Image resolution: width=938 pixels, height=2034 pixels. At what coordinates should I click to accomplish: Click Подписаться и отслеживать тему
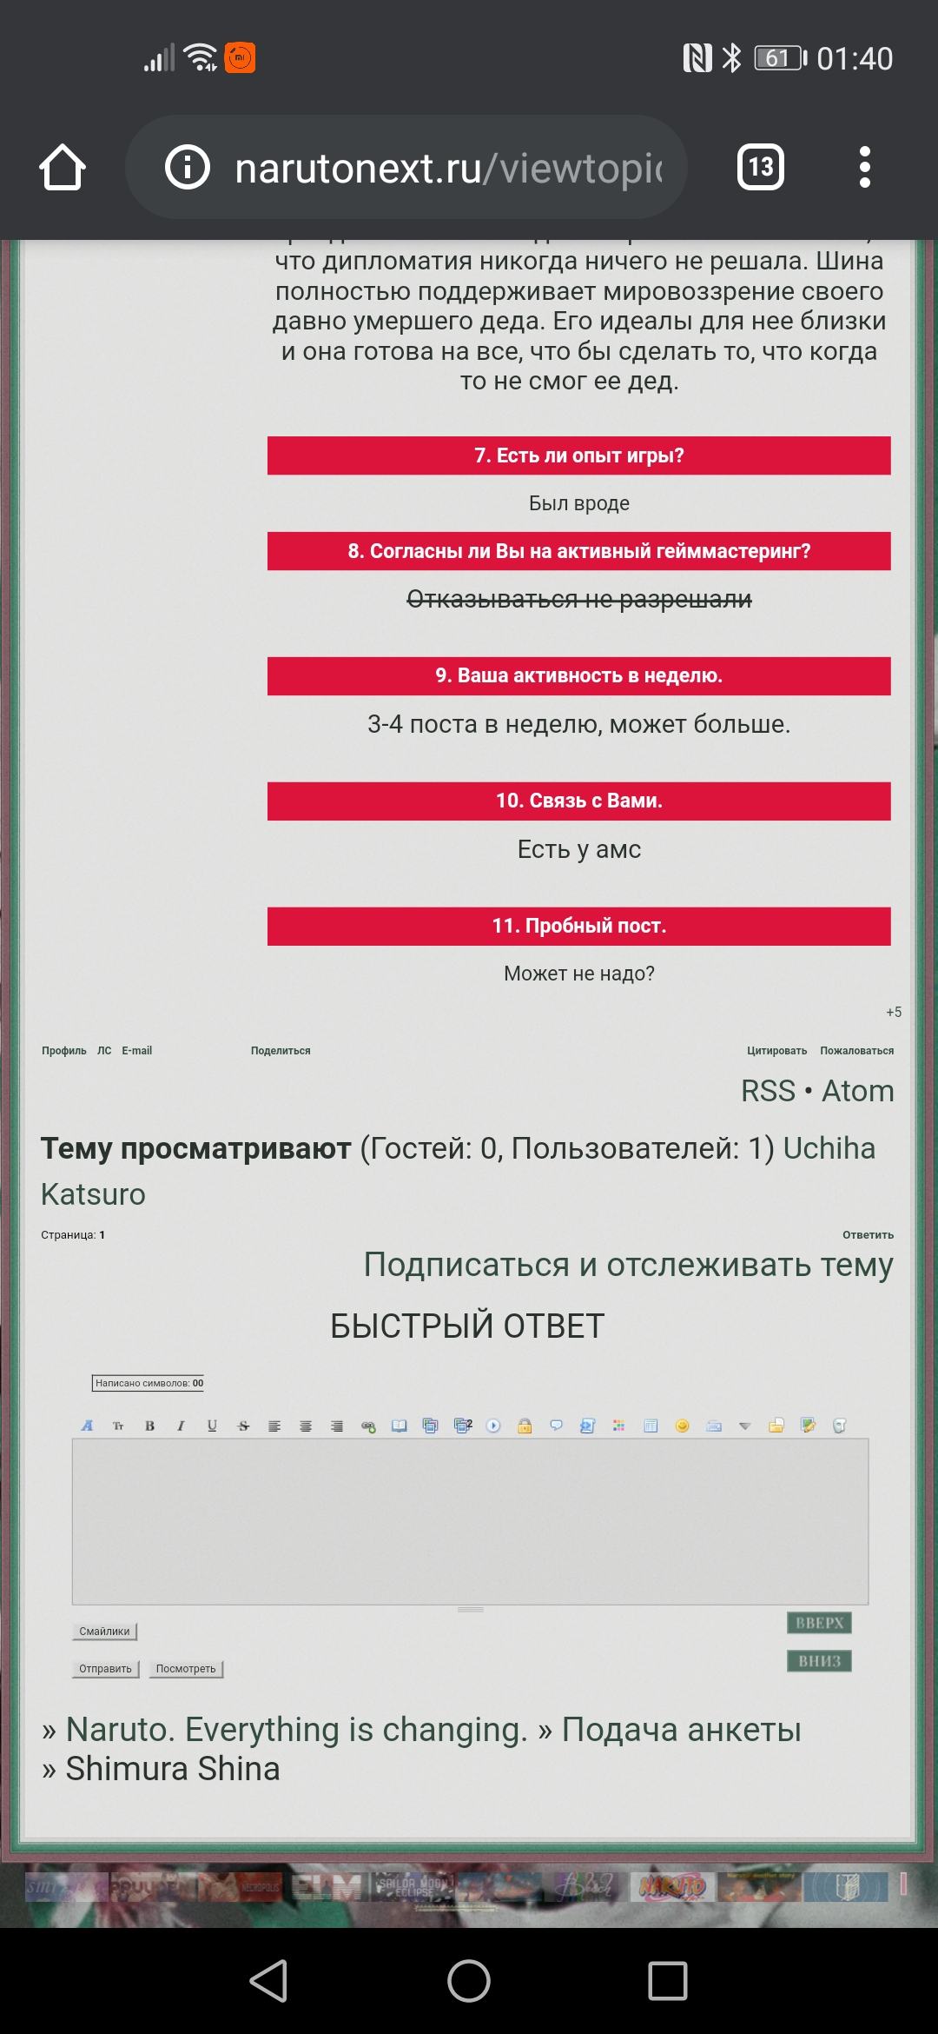628,1265
